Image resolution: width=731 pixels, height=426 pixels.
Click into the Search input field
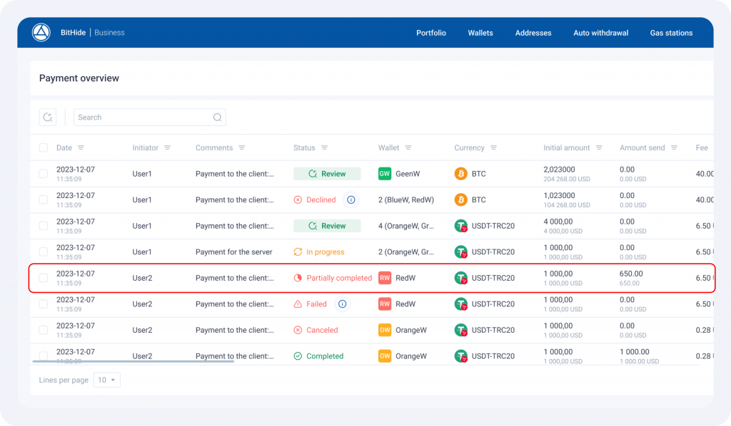pos(143,118)
